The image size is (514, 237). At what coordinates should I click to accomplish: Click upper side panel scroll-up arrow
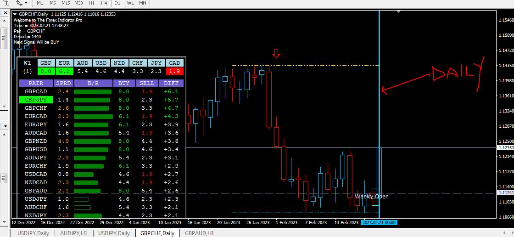(5, 21)
